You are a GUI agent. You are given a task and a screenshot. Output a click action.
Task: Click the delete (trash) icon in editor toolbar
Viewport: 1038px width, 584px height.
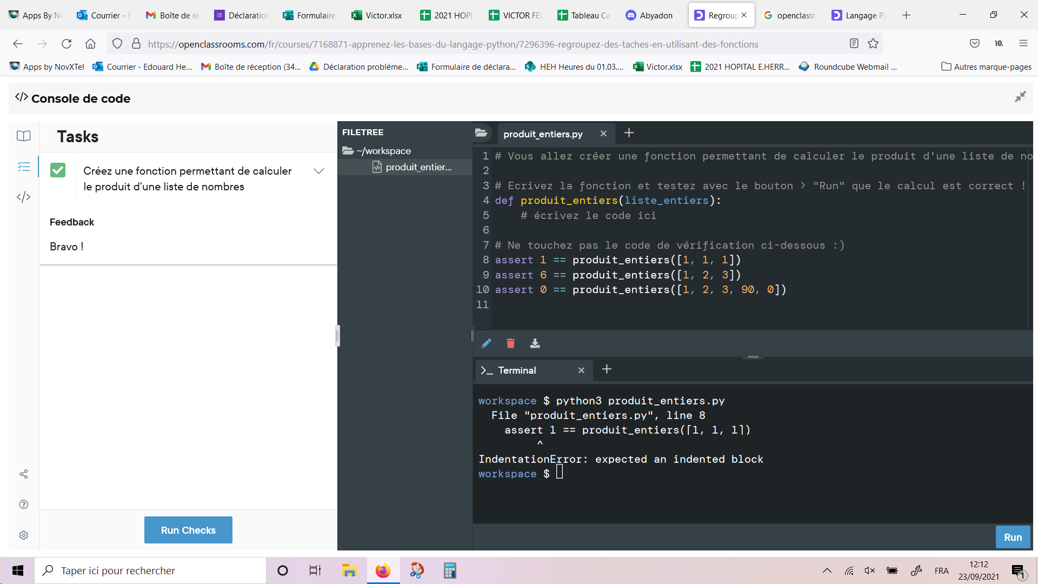510,343
